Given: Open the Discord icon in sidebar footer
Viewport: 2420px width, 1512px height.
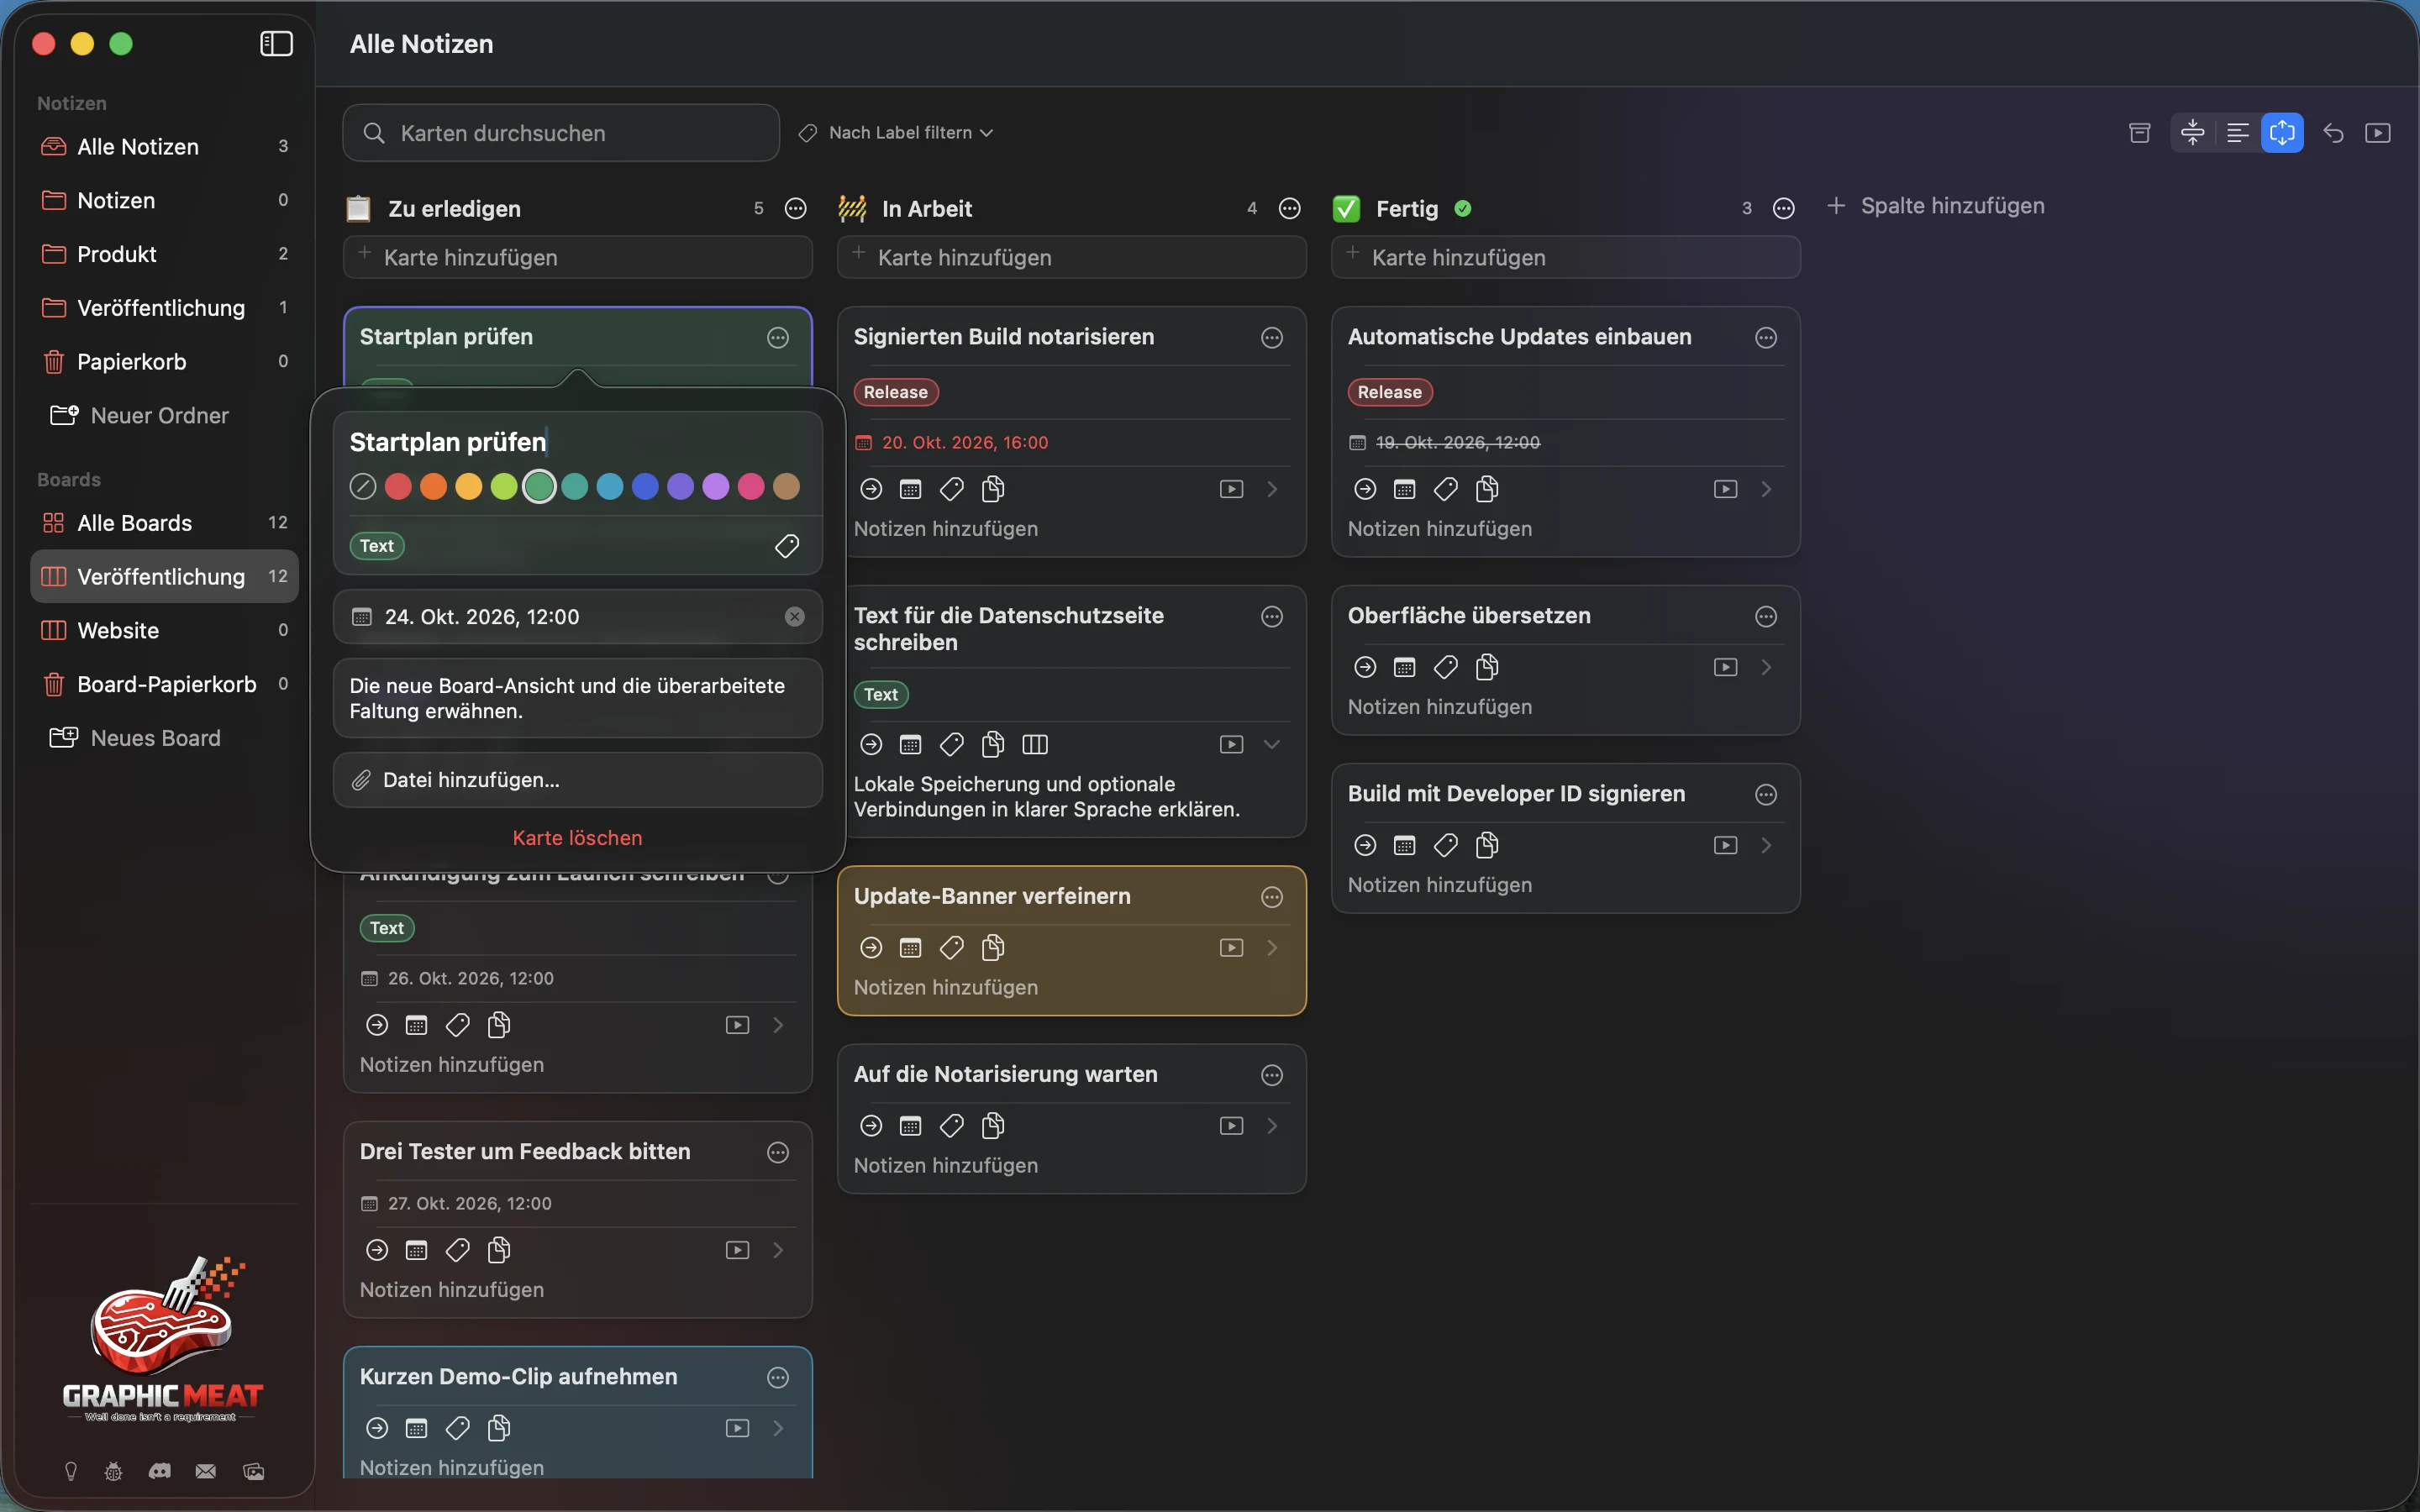Looking at the screenshot, I should [x=160, y=1471].
